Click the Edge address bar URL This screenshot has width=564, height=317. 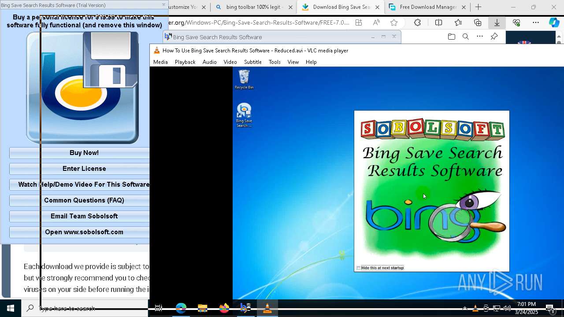coord(259,23)
